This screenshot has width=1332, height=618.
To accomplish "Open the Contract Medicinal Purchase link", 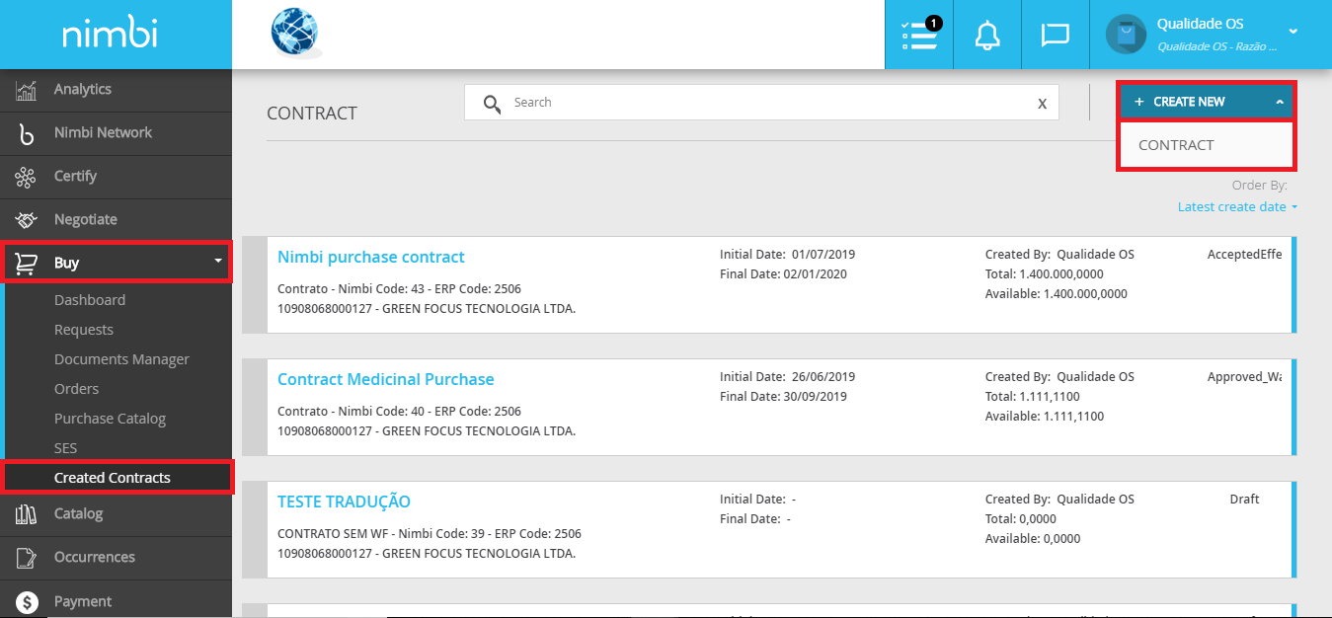I will (x=385, y=379).
